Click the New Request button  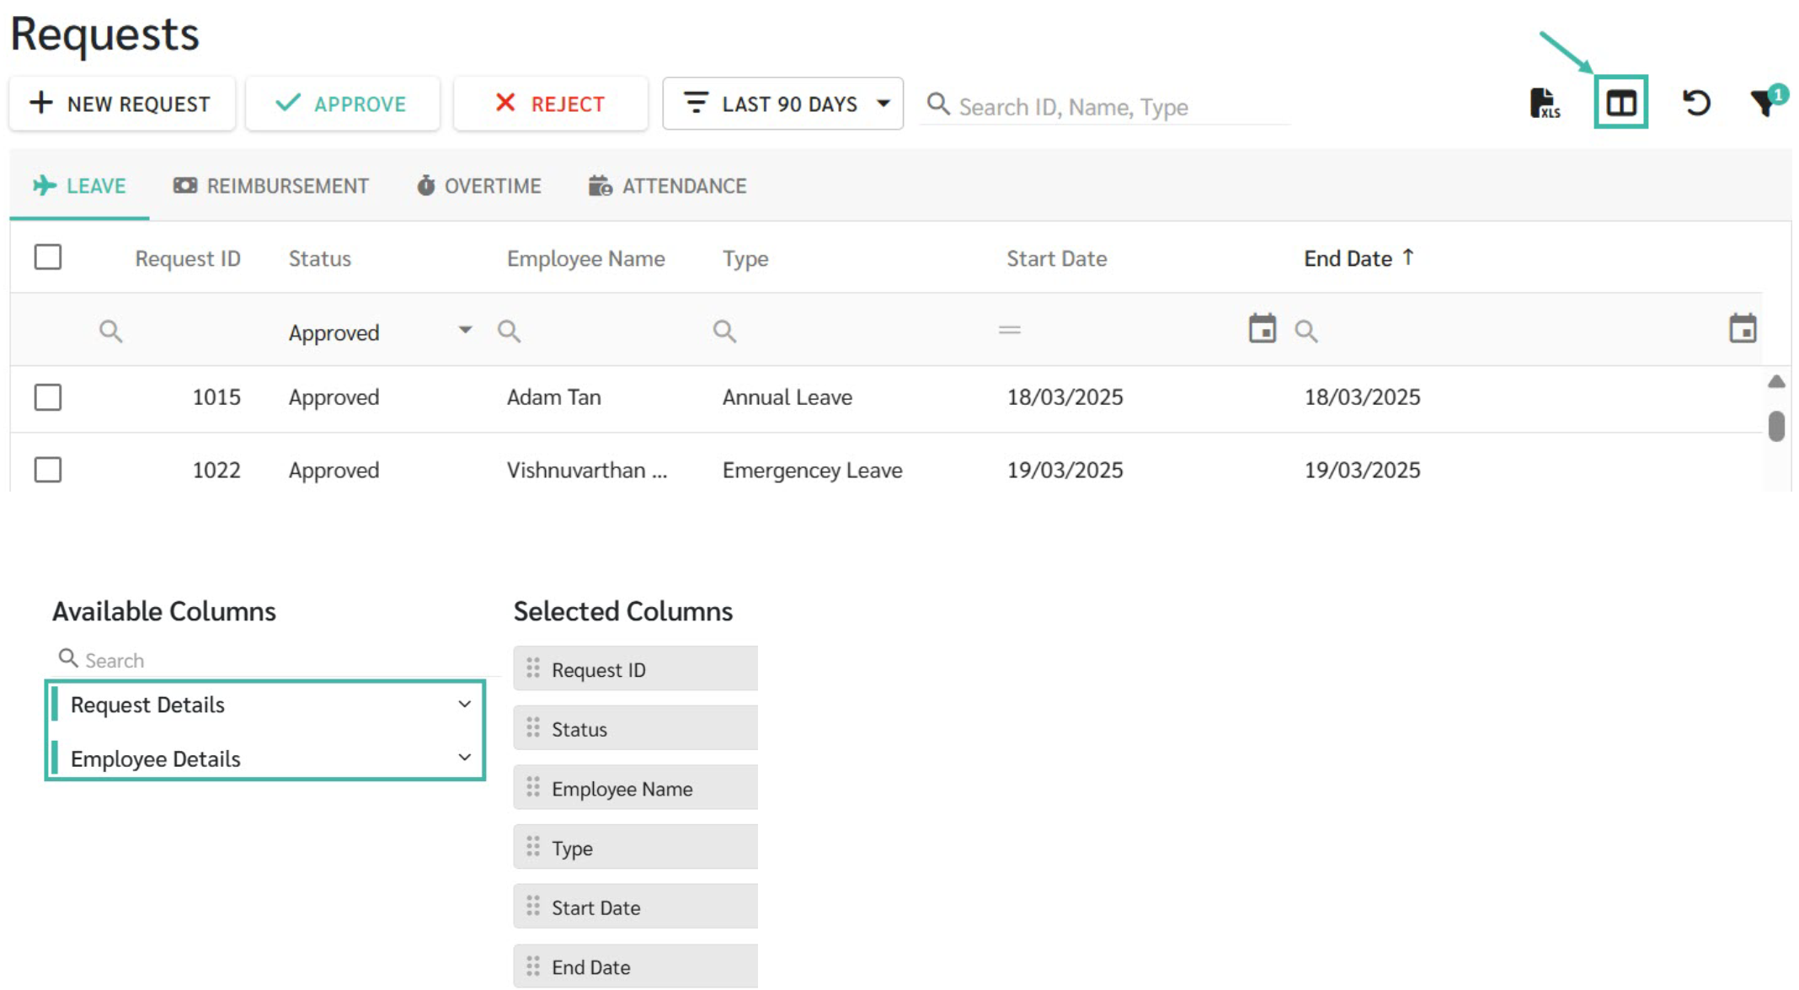[121, 104]
